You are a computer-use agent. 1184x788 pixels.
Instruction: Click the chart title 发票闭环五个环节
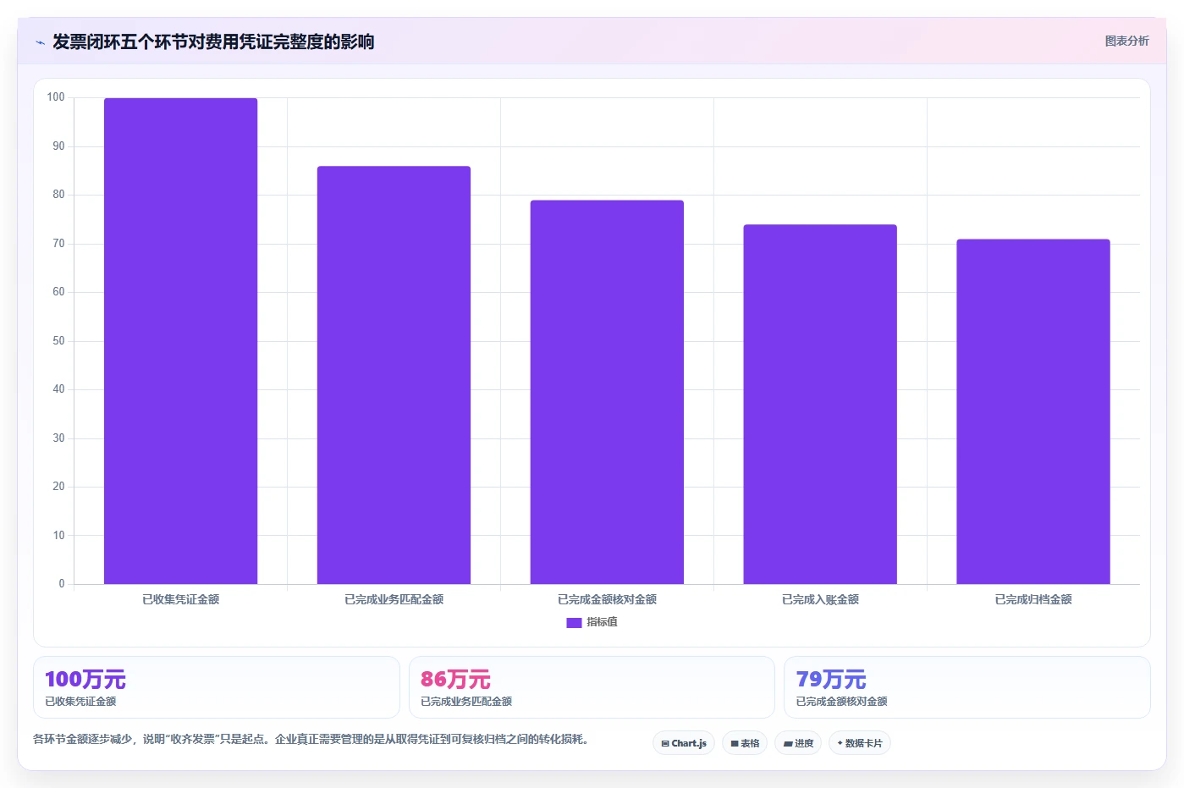213,41
